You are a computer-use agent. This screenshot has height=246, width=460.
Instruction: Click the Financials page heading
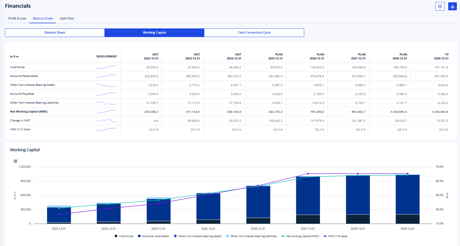(x=18, y=6)
